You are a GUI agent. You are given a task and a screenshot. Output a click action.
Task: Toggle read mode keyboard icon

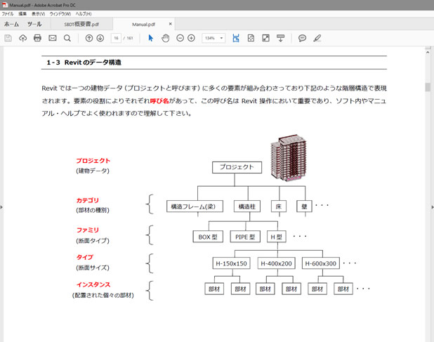coord(280,38)
